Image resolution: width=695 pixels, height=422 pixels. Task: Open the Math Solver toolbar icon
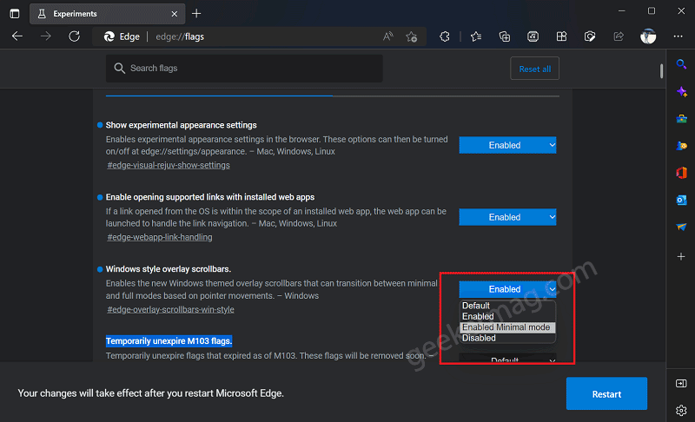point(533,36)
